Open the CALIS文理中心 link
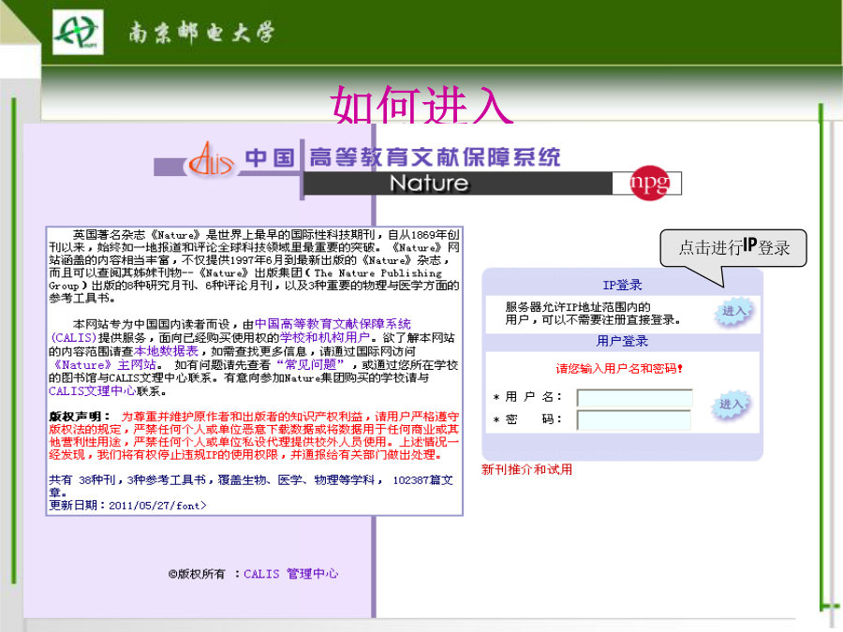Image resolution: width=843 pixels, height=632 pixels. (92, 390)
